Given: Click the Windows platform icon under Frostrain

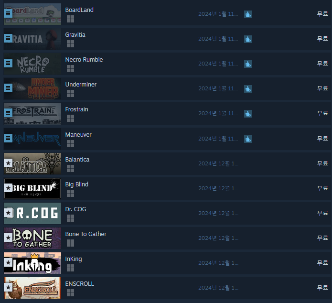Looking at the screenshot, I should [x=70, y=118].
